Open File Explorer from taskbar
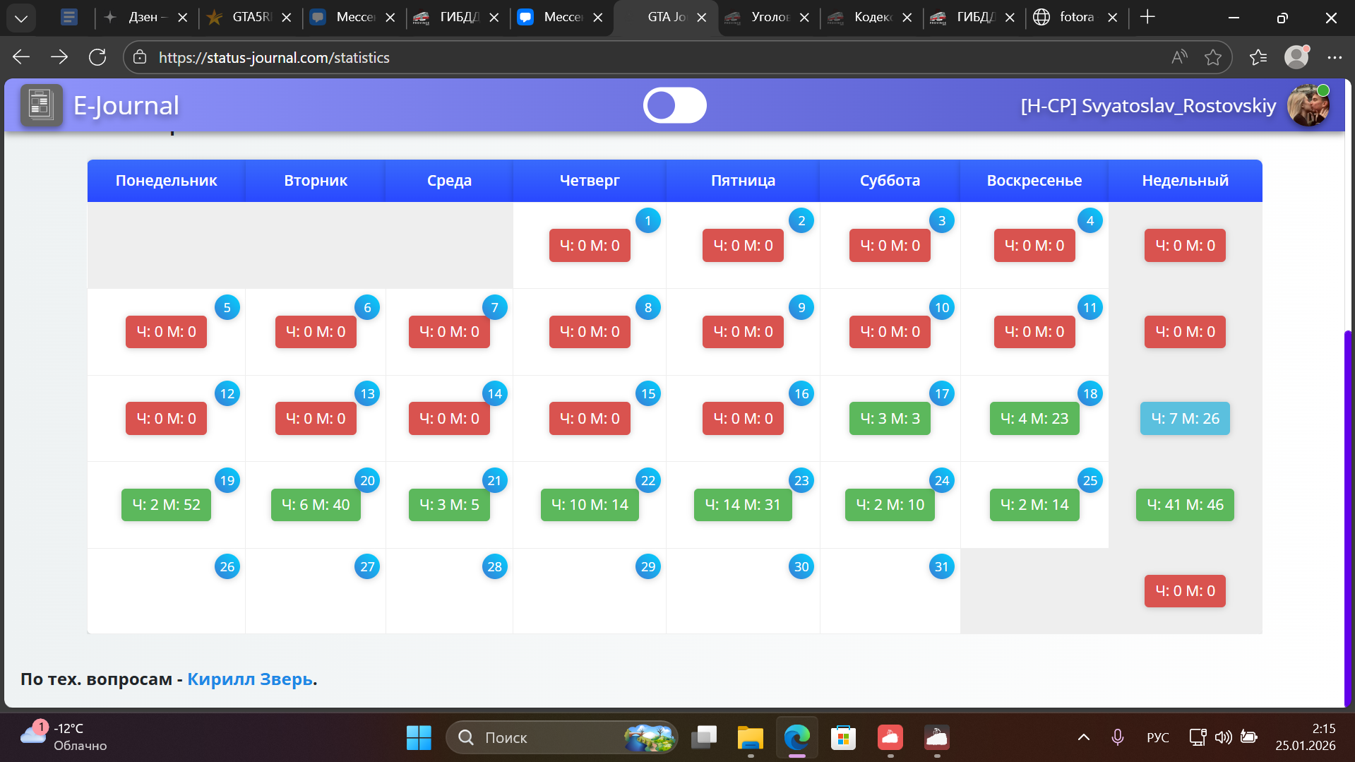The image size is (1355, 762). pos(750,737)
